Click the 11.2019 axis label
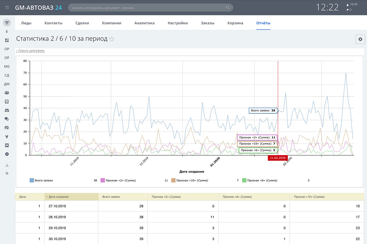 pyautogui.click(x=75, y=161)
